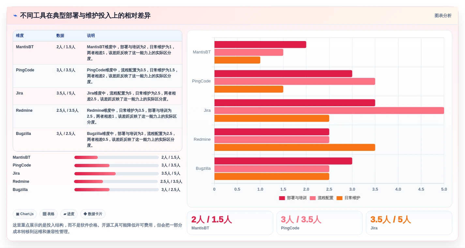Click progress value 3人 / 3.5人 beside PingCode
The image size is (465, 248).
tap(171, 166)
